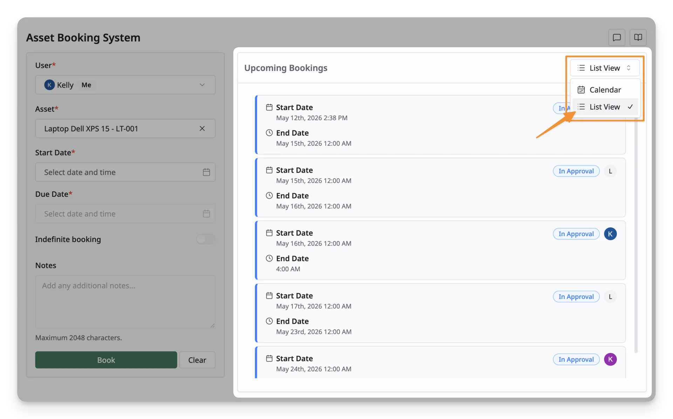Viewport: 673px width, 419px height.
Task: Open the Due Date calendar picker icon
Action: click(206, 214)
